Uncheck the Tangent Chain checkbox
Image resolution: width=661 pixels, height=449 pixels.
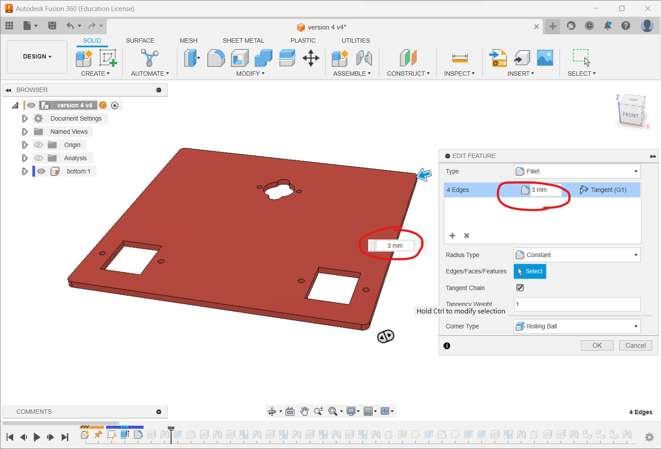[520, 288]
